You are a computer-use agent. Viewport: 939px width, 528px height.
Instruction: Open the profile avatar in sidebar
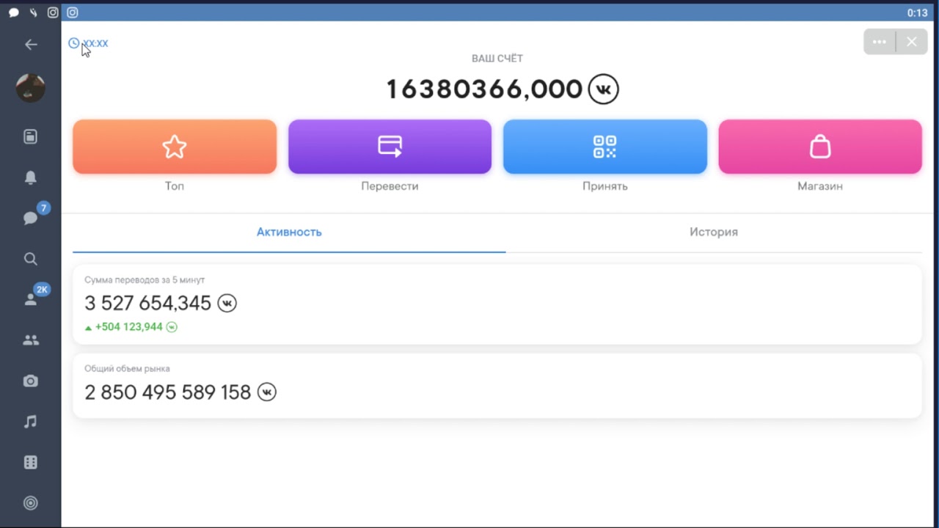click(31, 88)
